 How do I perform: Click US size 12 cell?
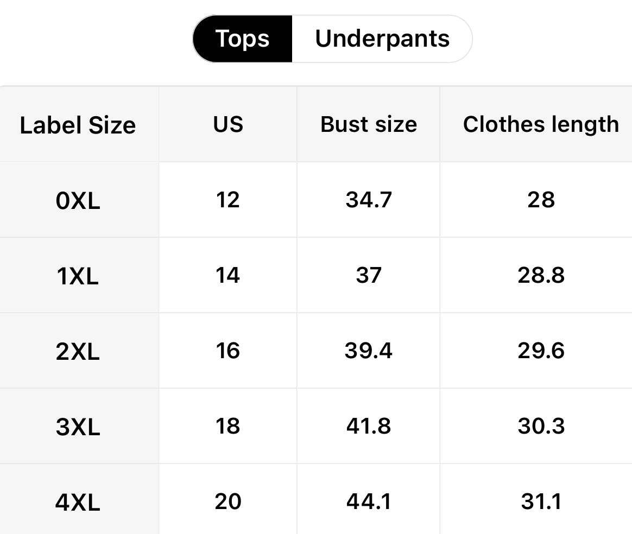point(228,200)
